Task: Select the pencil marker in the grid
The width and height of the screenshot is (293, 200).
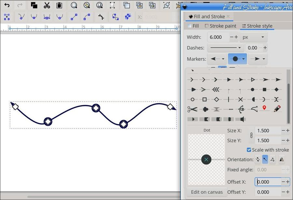Action: (277, 108)
